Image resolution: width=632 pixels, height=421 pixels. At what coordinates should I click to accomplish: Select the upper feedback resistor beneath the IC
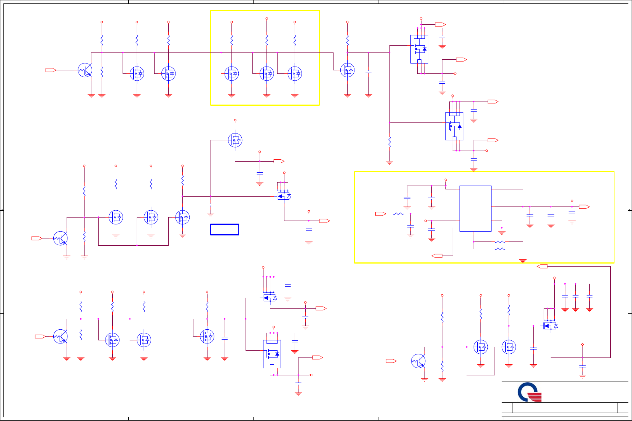point(500,241)
